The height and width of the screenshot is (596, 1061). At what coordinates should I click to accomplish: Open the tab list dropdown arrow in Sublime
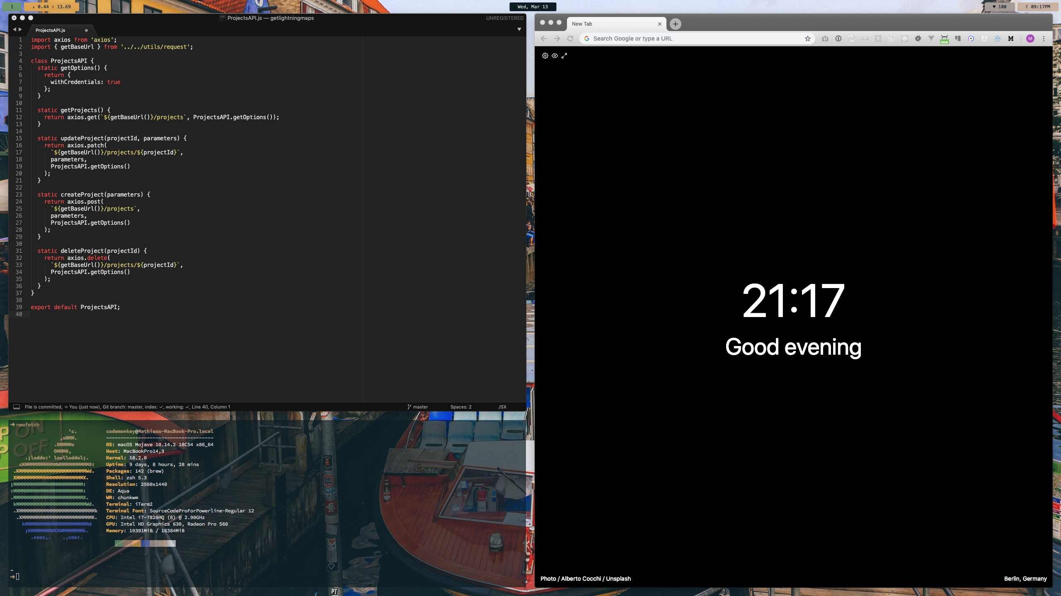tap(519, 29)
